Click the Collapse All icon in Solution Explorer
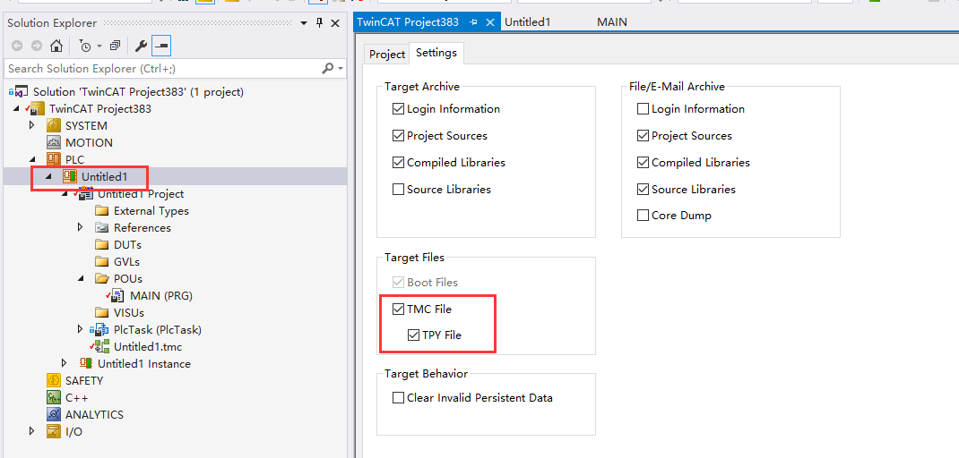959x458 pixels. point(115,46)
